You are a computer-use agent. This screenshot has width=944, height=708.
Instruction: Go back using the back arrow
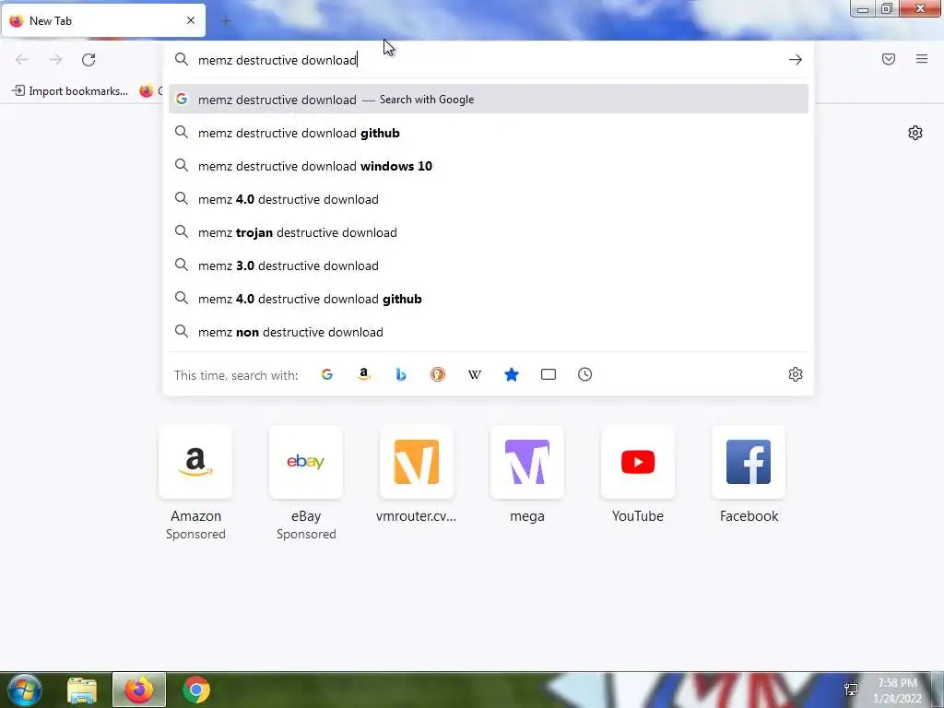click(x=22, y=60)
